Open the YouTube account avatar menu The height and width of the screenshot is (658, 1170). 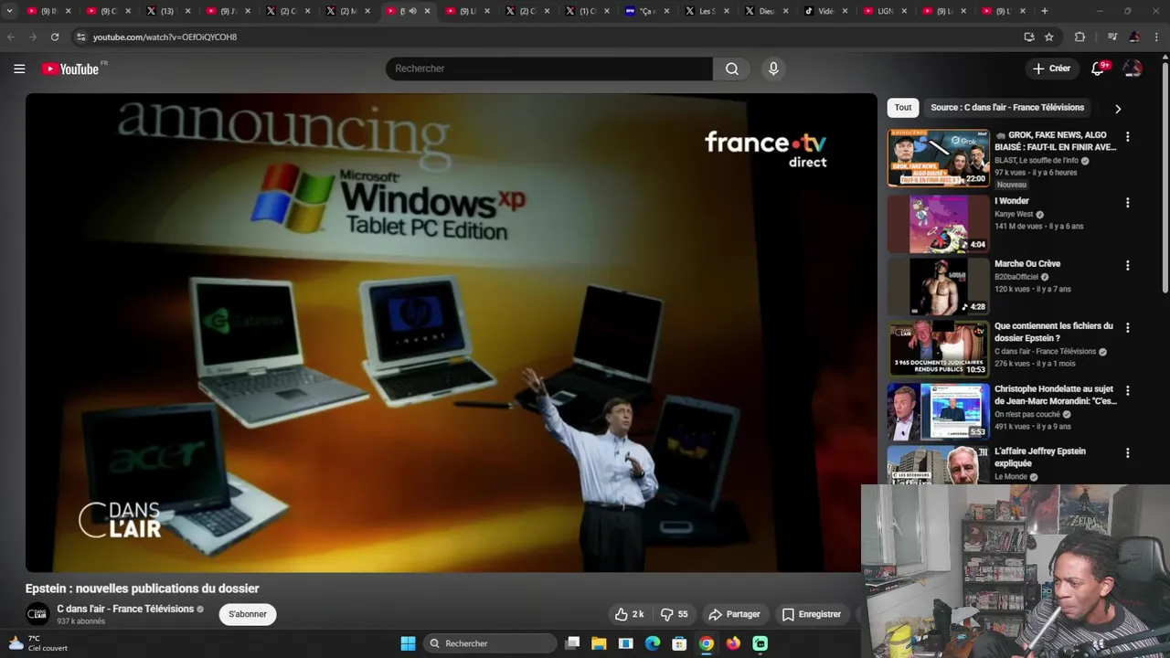coord(1133,69)
